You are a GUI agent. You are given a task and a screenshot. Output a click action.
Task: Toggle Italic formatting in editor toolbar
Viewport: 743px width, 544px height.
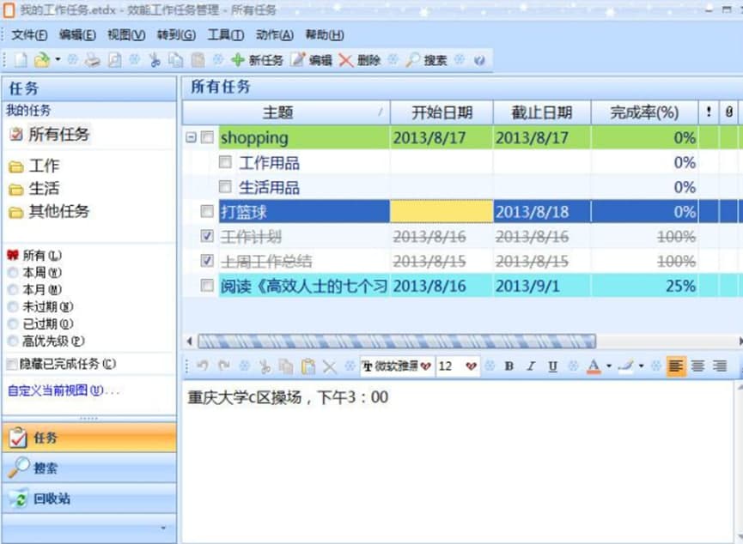pyautogui.click(x=531, y=366)
